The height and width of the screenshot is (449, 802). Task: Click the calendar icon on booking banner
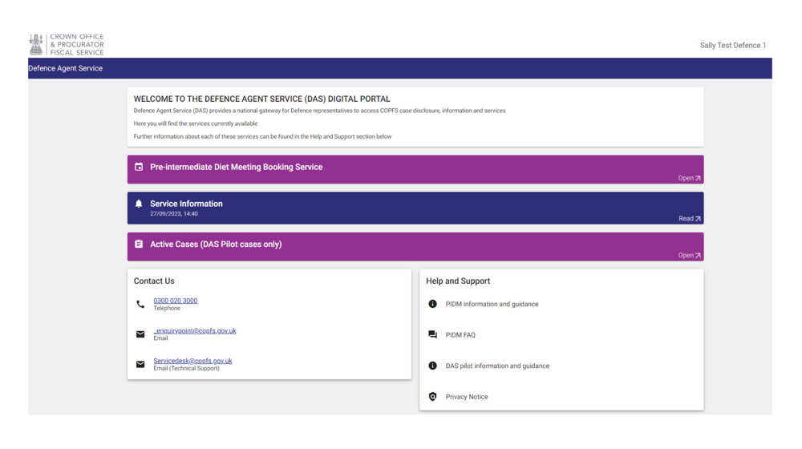[139, 167]
